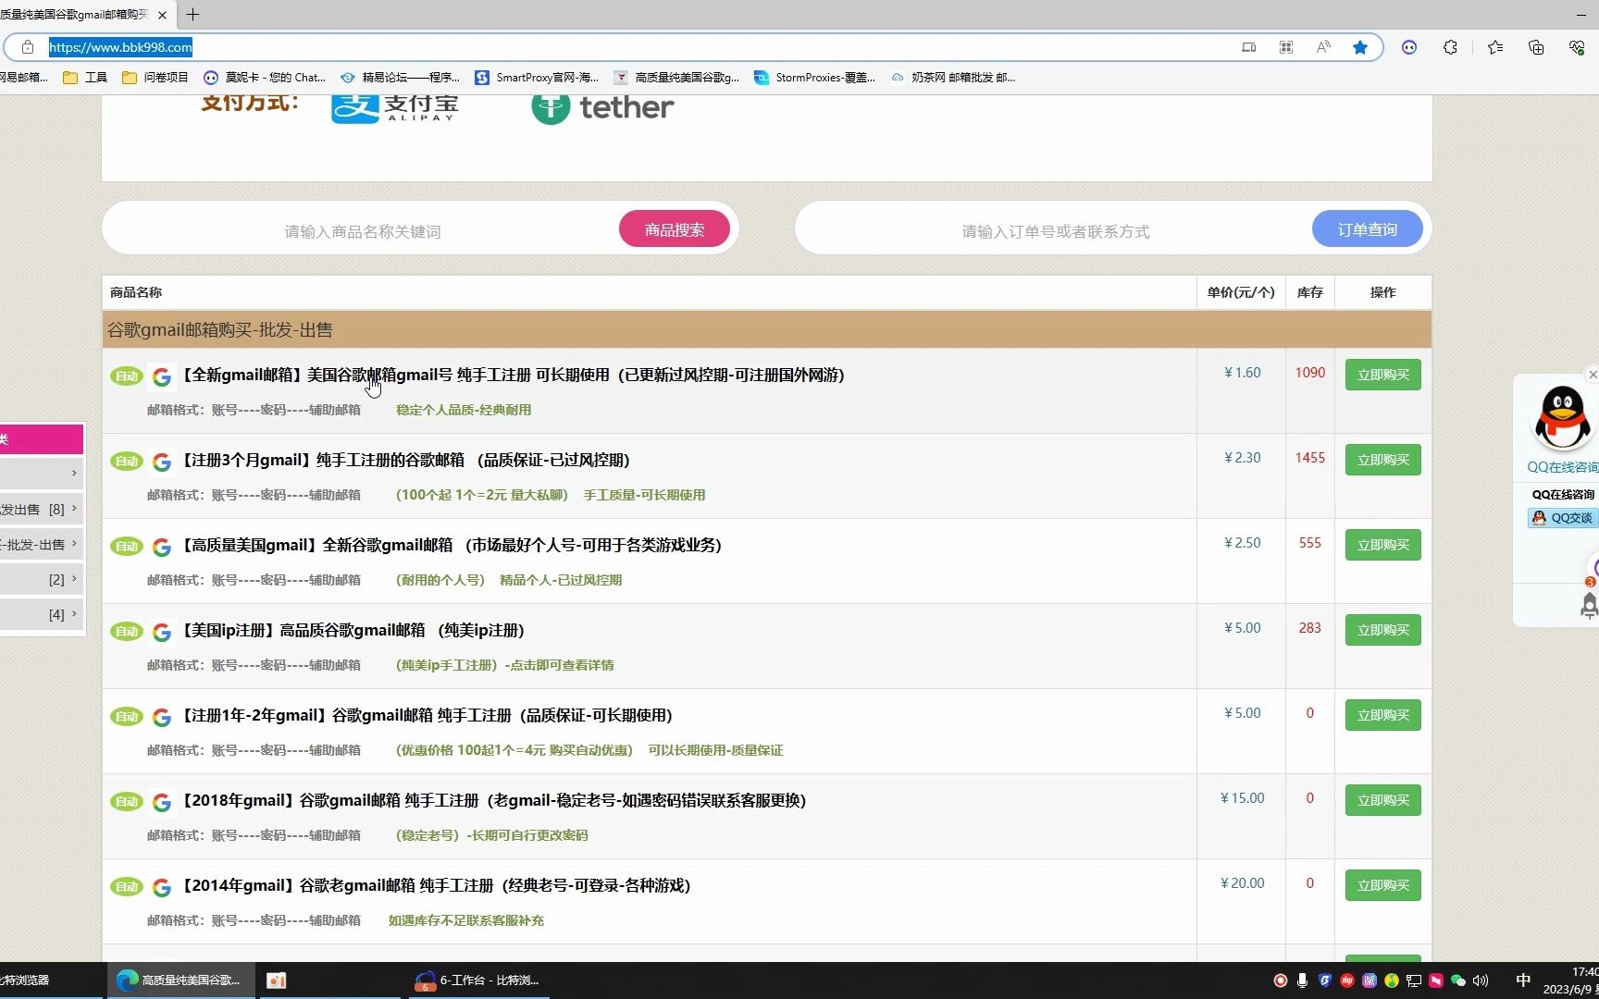
Task: Buy the 高质量美国gmail ¥2.50 product
Action: coord(1383,545)
